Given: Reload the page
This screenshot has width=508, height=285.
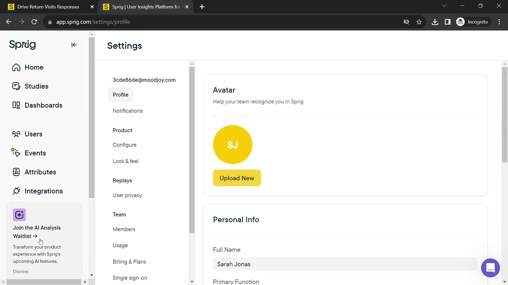Looking at the screenshot, I should [x=34, y=22].
